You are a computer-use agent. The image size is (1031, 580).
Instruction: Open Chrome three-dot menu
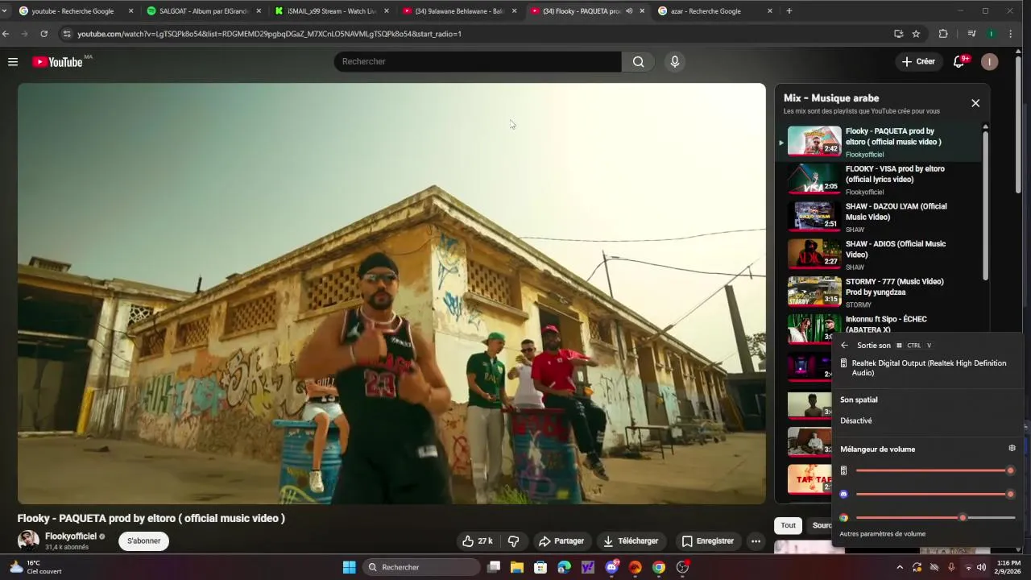point(1011,34)
